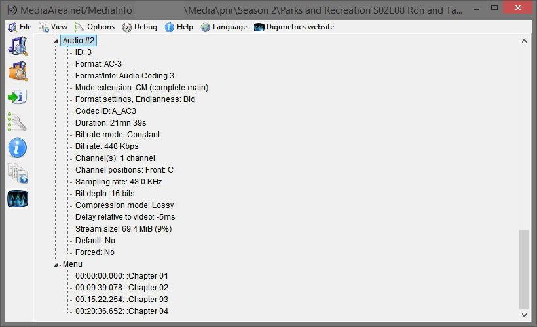The width and height of the screenshot is (537, 327).
Task: Click the Export sidebar icon
Action: [18, 97]
